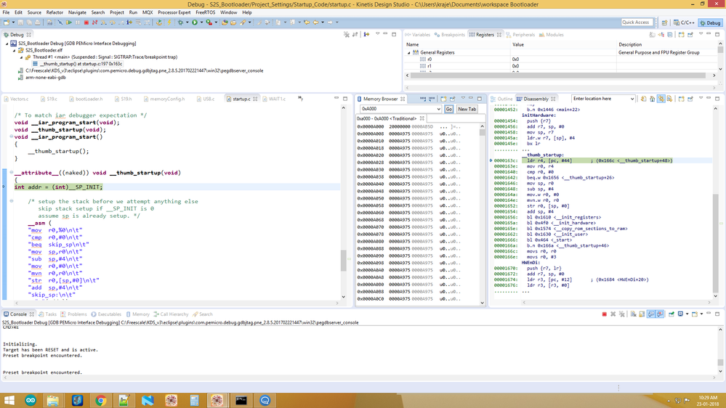Click the New Tab button
The height and width of the screenshot is (408, 726).
(467, 109)
